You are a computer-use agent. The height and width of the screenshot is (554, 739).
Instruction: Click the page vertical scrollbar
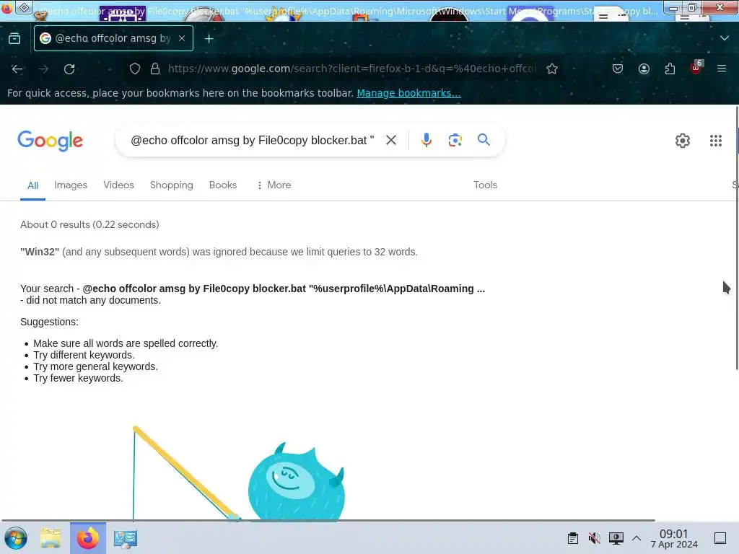(x=737, y=238)
